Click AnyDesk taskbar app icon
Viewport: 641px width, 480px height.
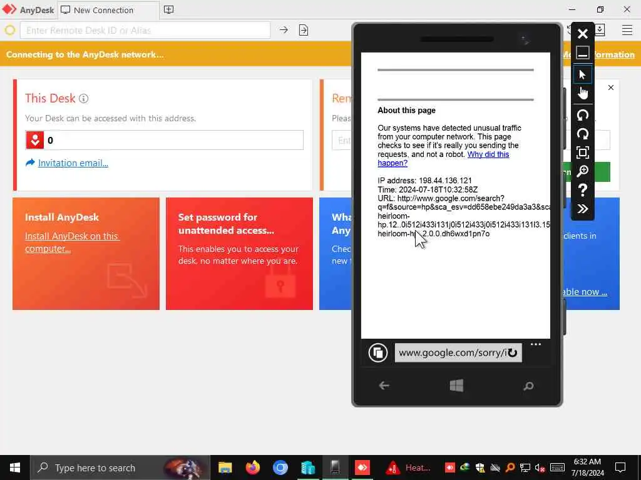pos(362,467)
